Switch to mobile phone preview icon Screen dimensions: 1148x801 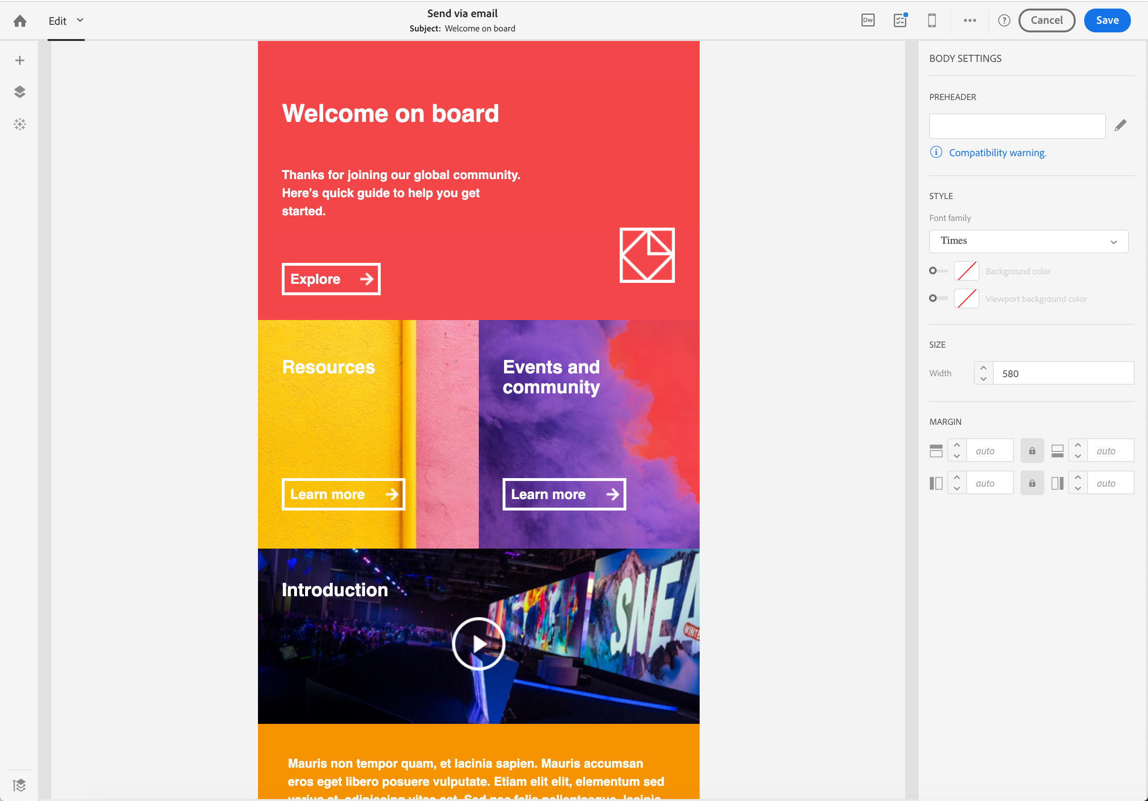[x=932, y=20]
